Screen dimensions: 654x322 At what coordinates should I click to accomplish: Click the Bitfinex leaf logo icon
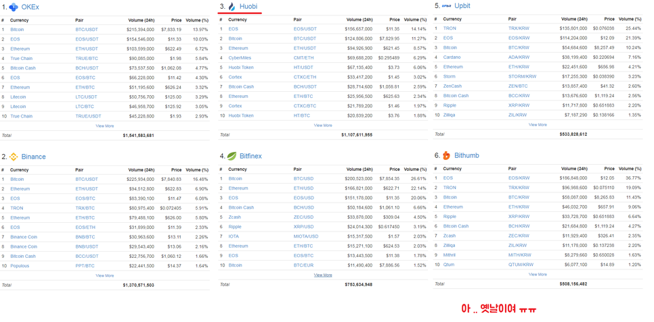pos(232,156)
